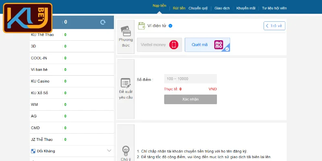Click the KU Xổ Số wallet row

click(72, 93)
